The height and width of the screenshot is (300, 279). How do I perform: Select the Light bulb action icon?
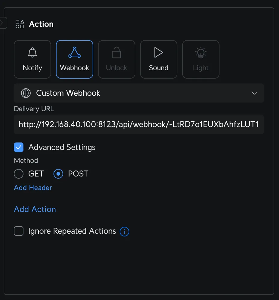click(x=201, y=52)
